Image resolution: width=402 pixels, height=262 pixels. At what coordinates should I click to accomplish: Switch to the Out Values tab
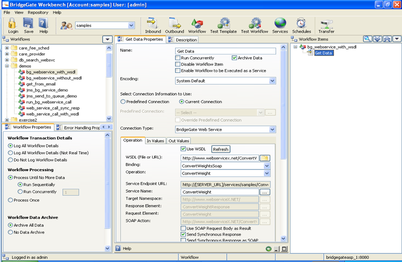tap(179, 141)
